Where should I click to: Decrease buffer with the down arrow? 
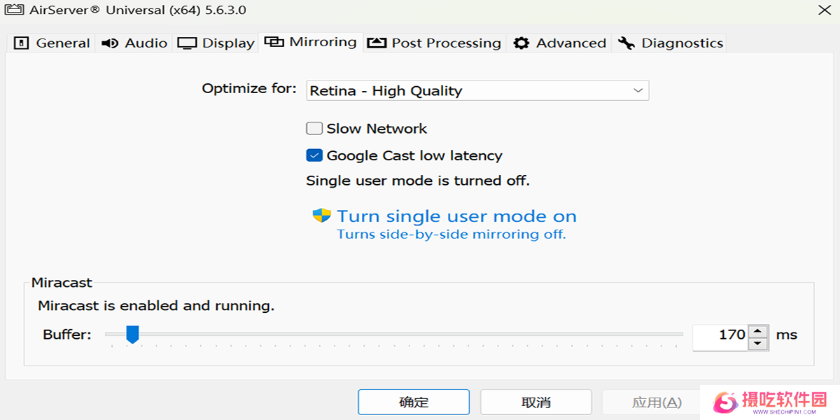[x=758, y=344]
